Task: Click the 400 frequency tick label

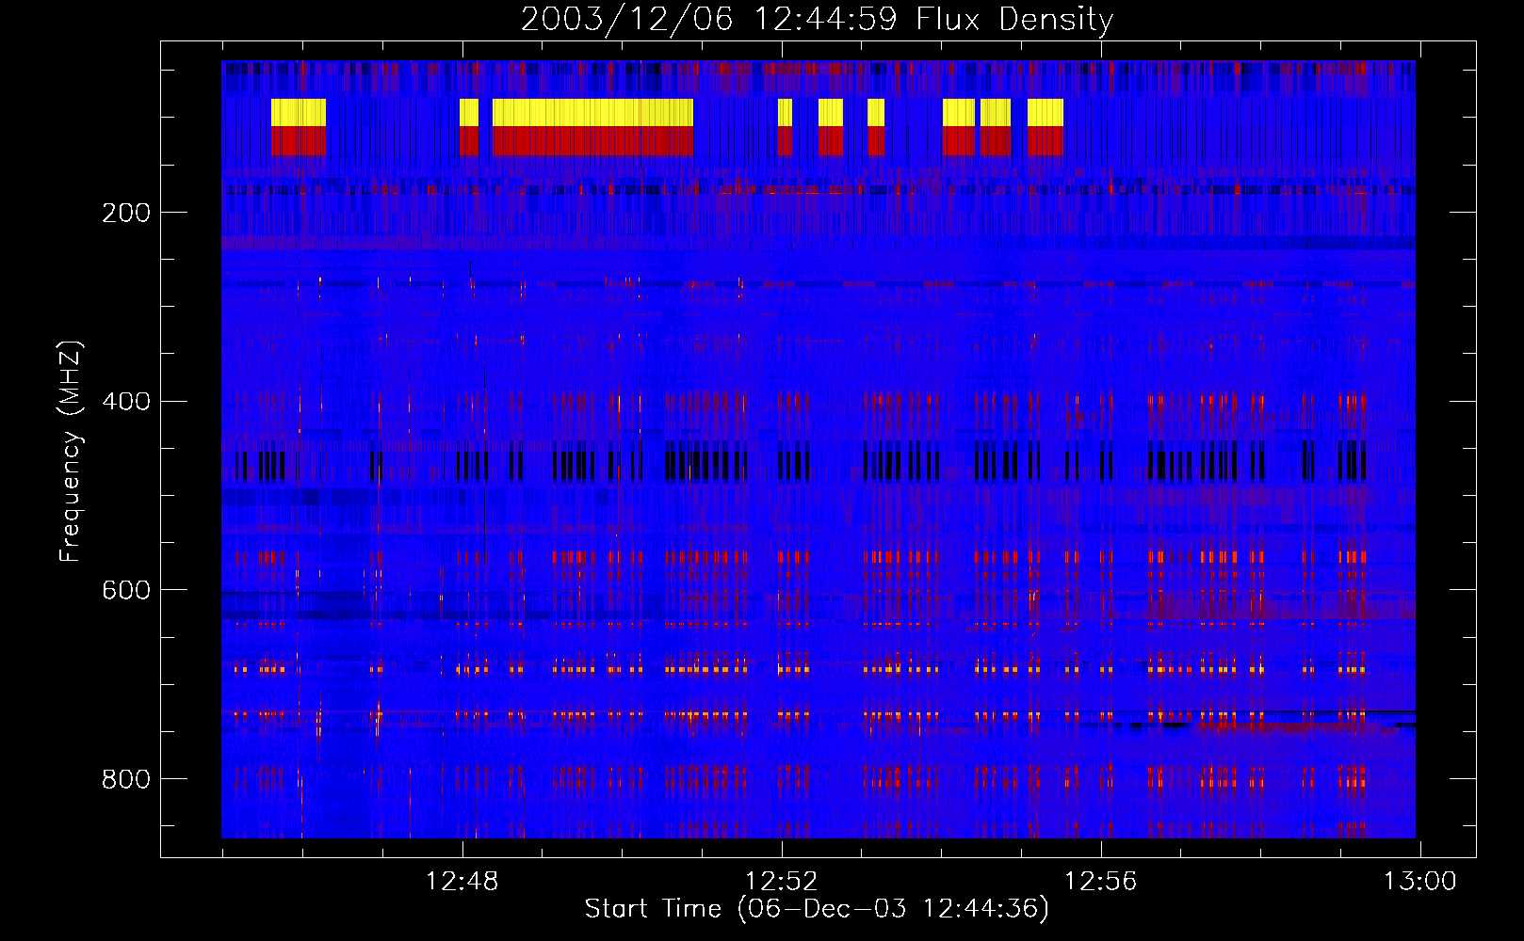Action: [126, 402]
